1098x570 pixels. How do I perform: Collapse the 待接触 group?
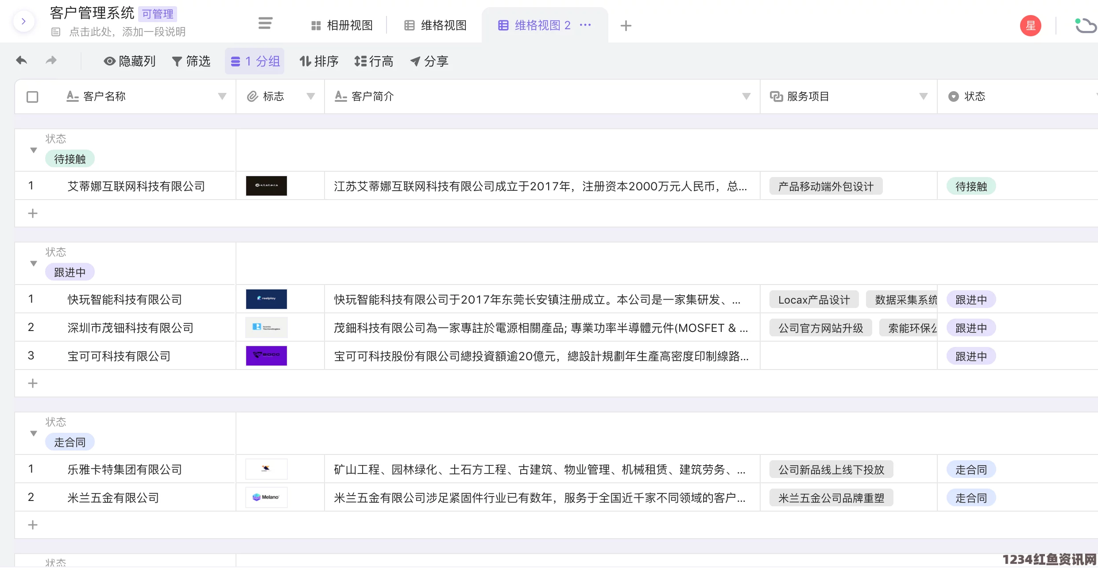coord(34,150)
